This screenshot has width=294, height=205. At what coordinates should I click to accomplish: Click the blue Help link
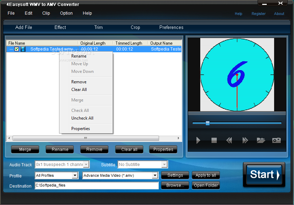[x=238, y=14]
